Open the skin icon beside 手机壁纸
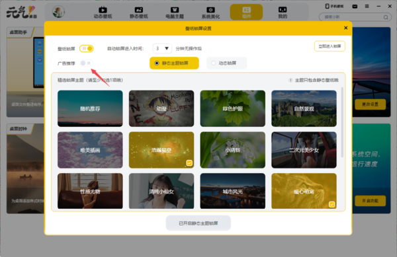The width and height of the screenshot is (397, 257). 355,7
